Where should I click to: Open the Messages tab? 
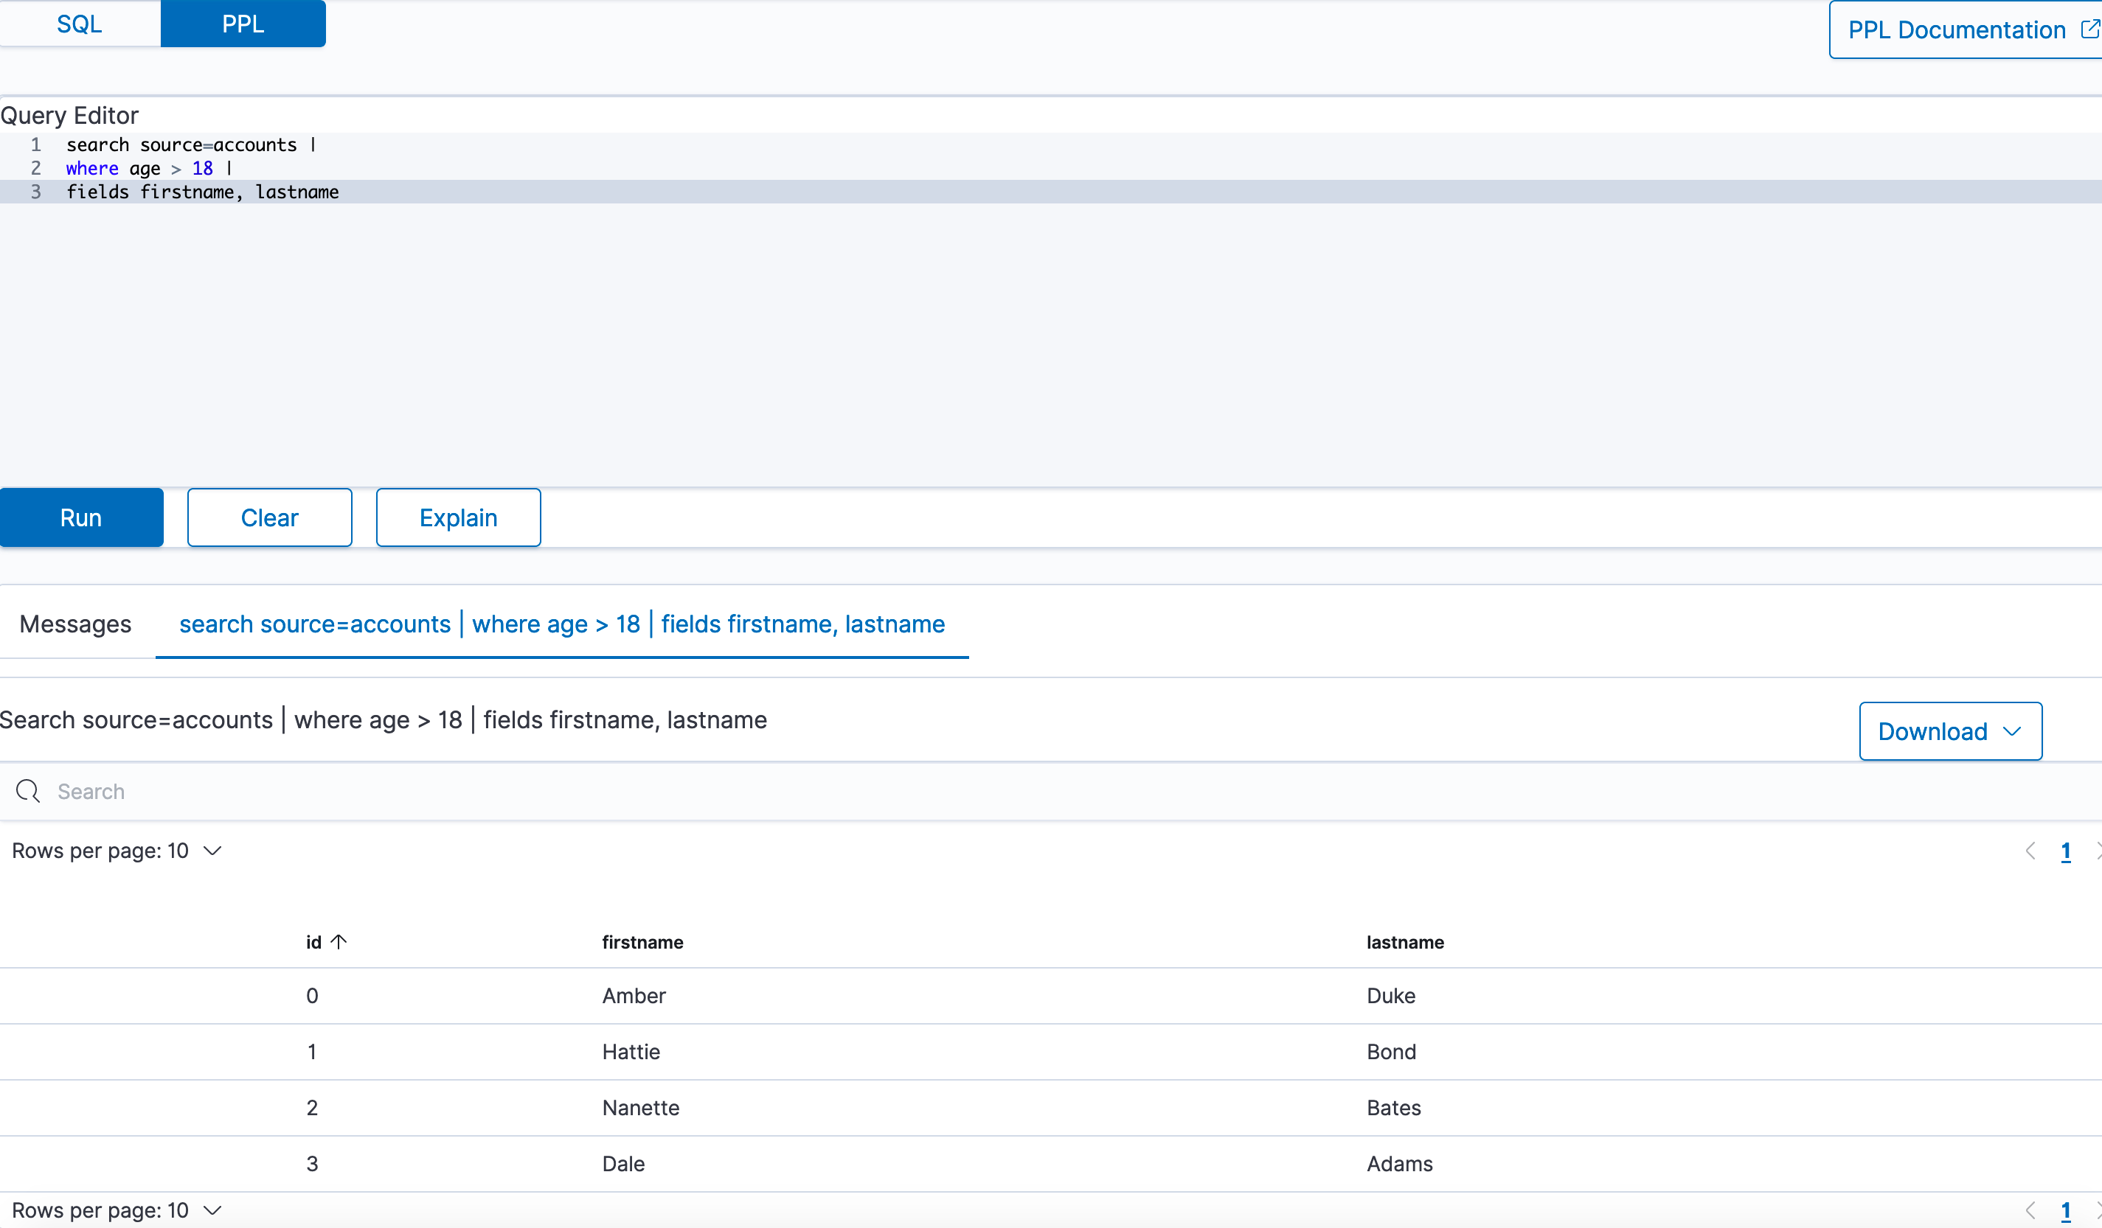point(75,624)
